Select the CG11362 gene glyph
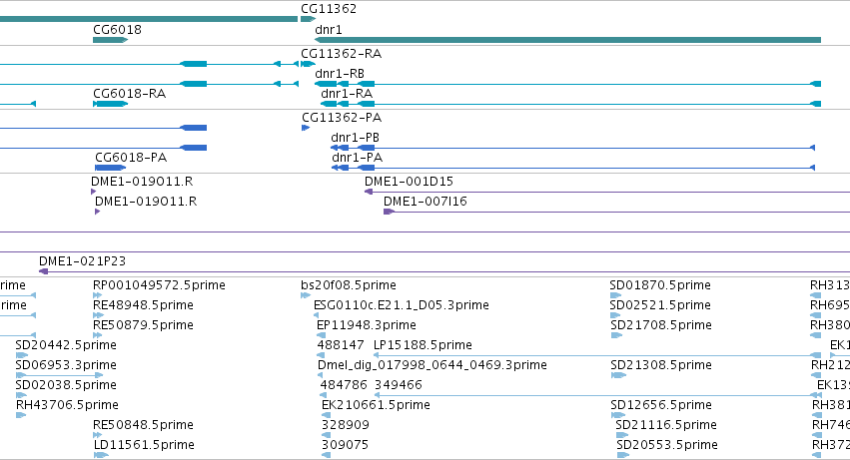 (x=308, y=19)
